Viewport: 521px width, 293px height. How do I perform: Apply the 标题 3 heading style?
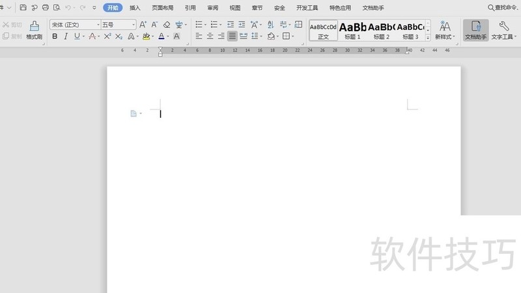pyautogui.click(x=410, y=30)
